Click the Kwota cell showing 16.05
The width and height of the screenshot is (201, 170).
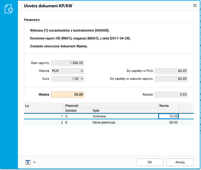pos(169,116)
